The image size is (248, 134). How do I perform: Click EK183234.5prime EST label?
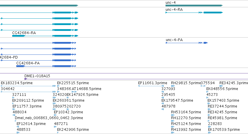click(17, 83)
